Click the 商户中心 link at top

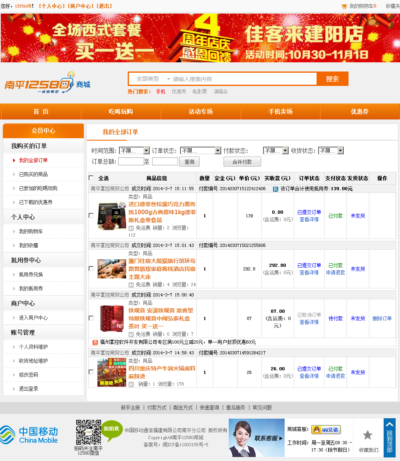click(x=81, y=6)
